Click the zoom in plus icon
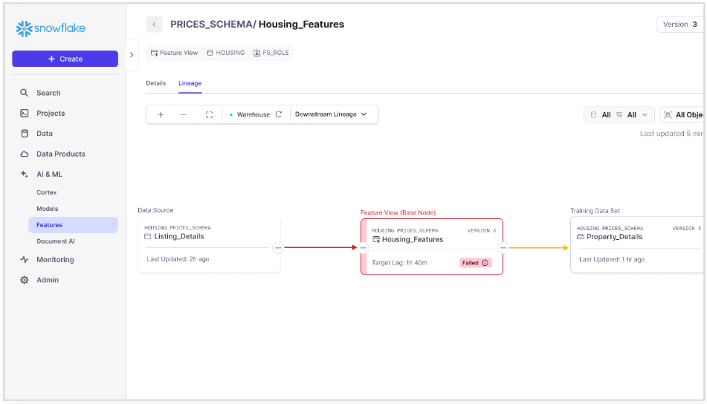This screenshot has width=707, height=404. coord(161,114)
